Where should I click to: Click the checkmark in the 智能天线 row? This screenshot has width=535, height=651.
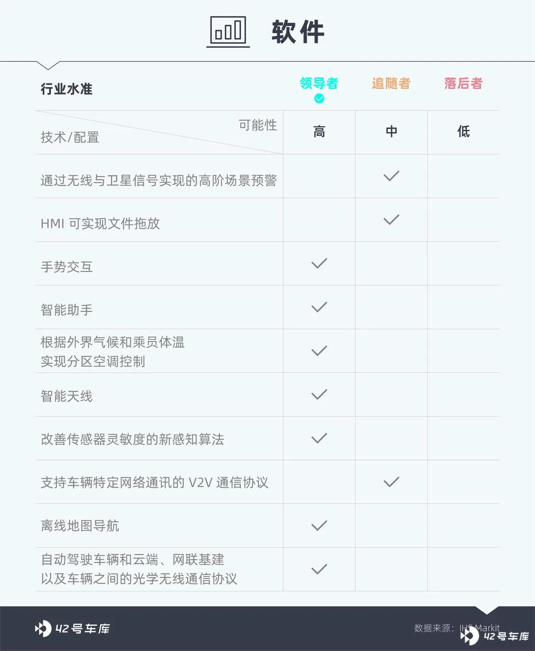tap(319, 394)
